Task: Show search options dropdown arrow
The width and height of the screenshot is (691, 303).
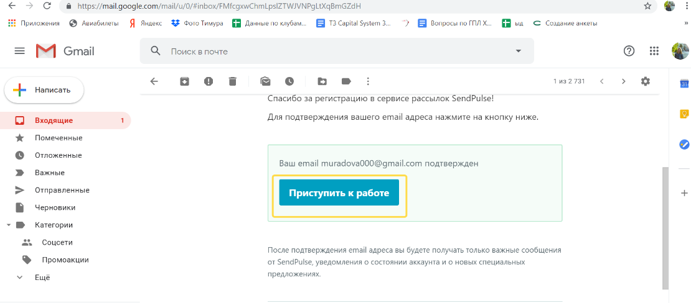Action: click(x=518, y=52)
